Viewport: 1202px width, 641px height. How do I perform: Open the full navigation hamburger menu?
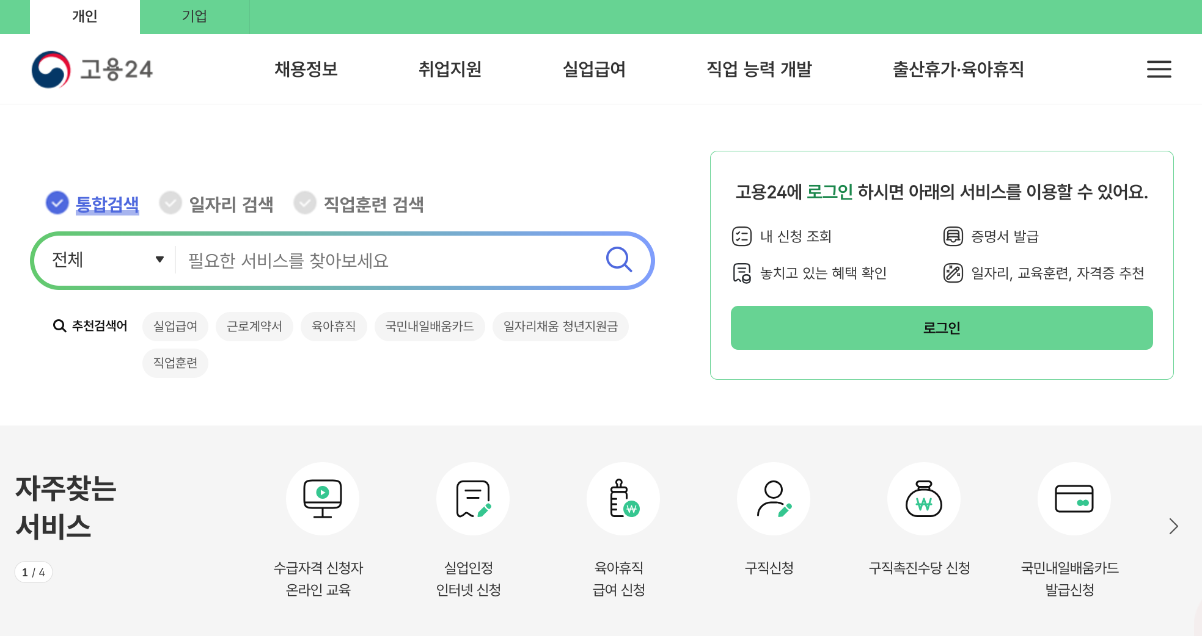tap(1159, 69)
